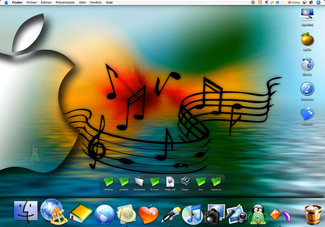Viewport: 325px width, 227px height.
Task: Open the blue globe browser in Dock
Action: click(104, 215)
